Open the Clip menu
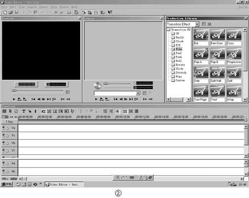Screen dimensions: 249x198 tap(54, 7)
